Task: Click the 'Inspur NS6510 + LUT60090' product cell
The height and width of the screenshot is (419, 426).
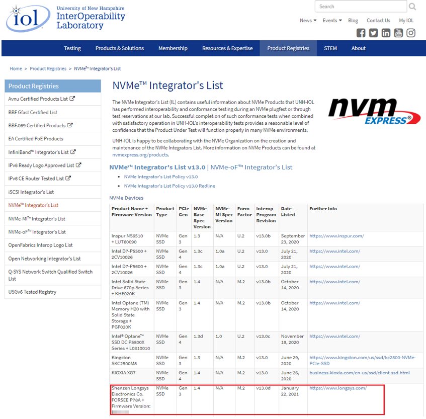Action: (132, 239)
